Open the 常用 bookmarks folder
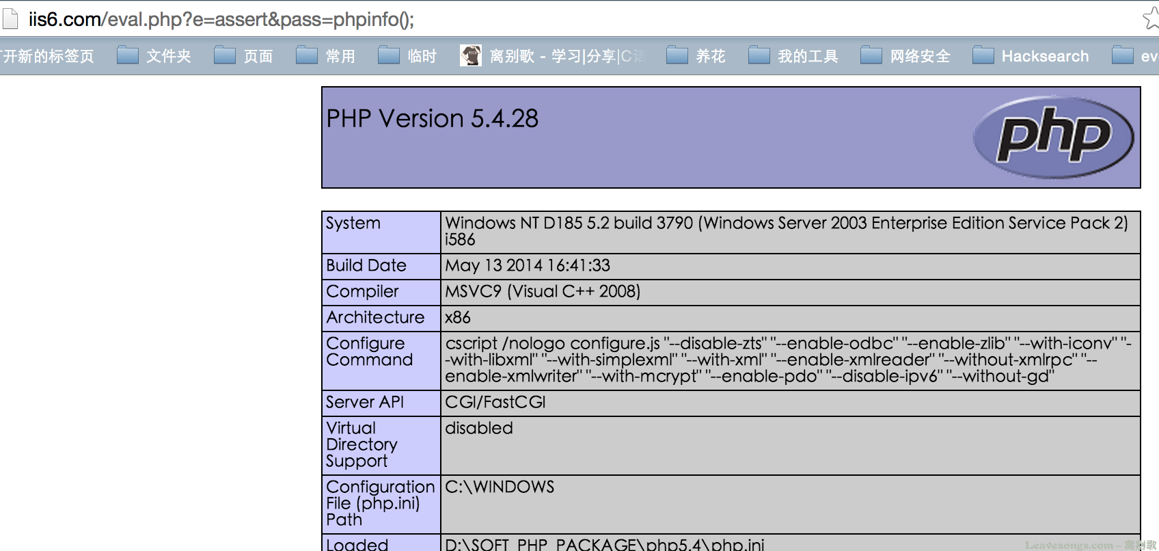The width and height of the screenshot is (1159, 551). click(x=325, y=56)
